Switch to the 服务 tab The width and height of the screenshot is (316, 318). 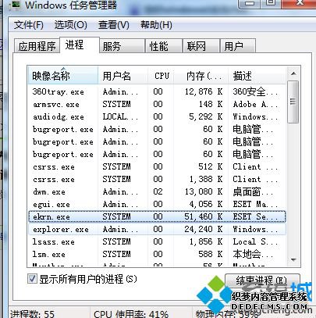point(122,46)
